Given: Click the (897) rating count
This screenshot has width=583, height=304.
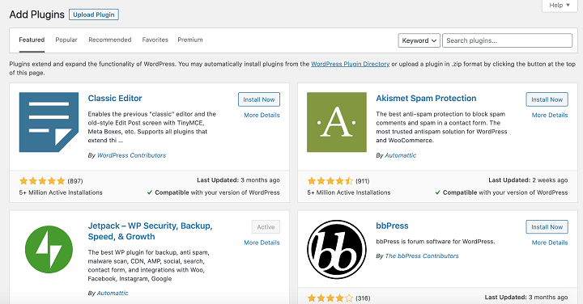Looking at the screenshot, I should [75, 181].
